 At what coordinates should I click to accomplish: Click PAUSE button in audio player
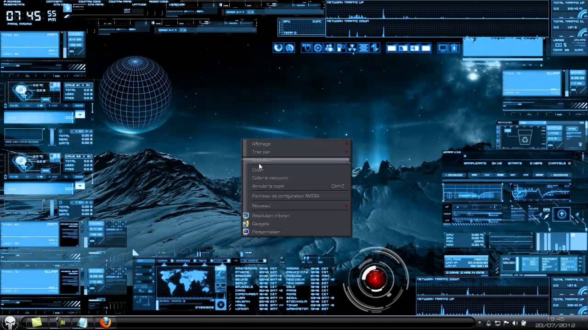500,175
